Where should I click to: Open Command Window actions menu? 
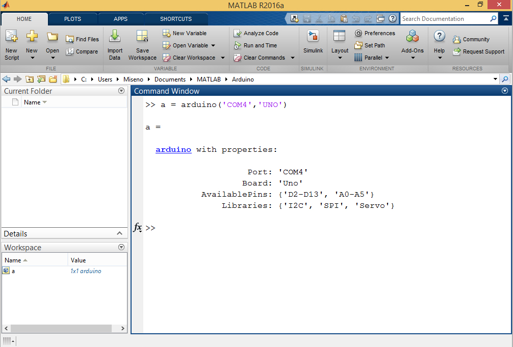coord(505,91)
